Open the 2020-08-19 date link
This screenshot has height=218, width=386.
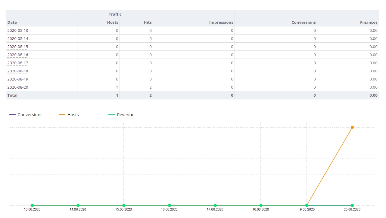(x=18, y=79)
